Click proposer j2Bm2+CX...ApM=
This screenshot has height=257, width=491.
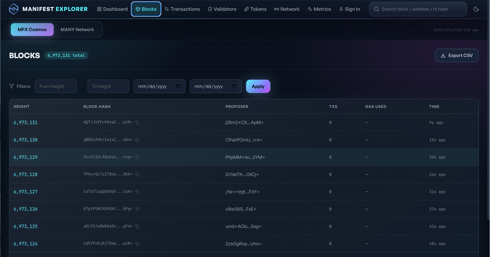pyautogui.click(x=244, y=122)
